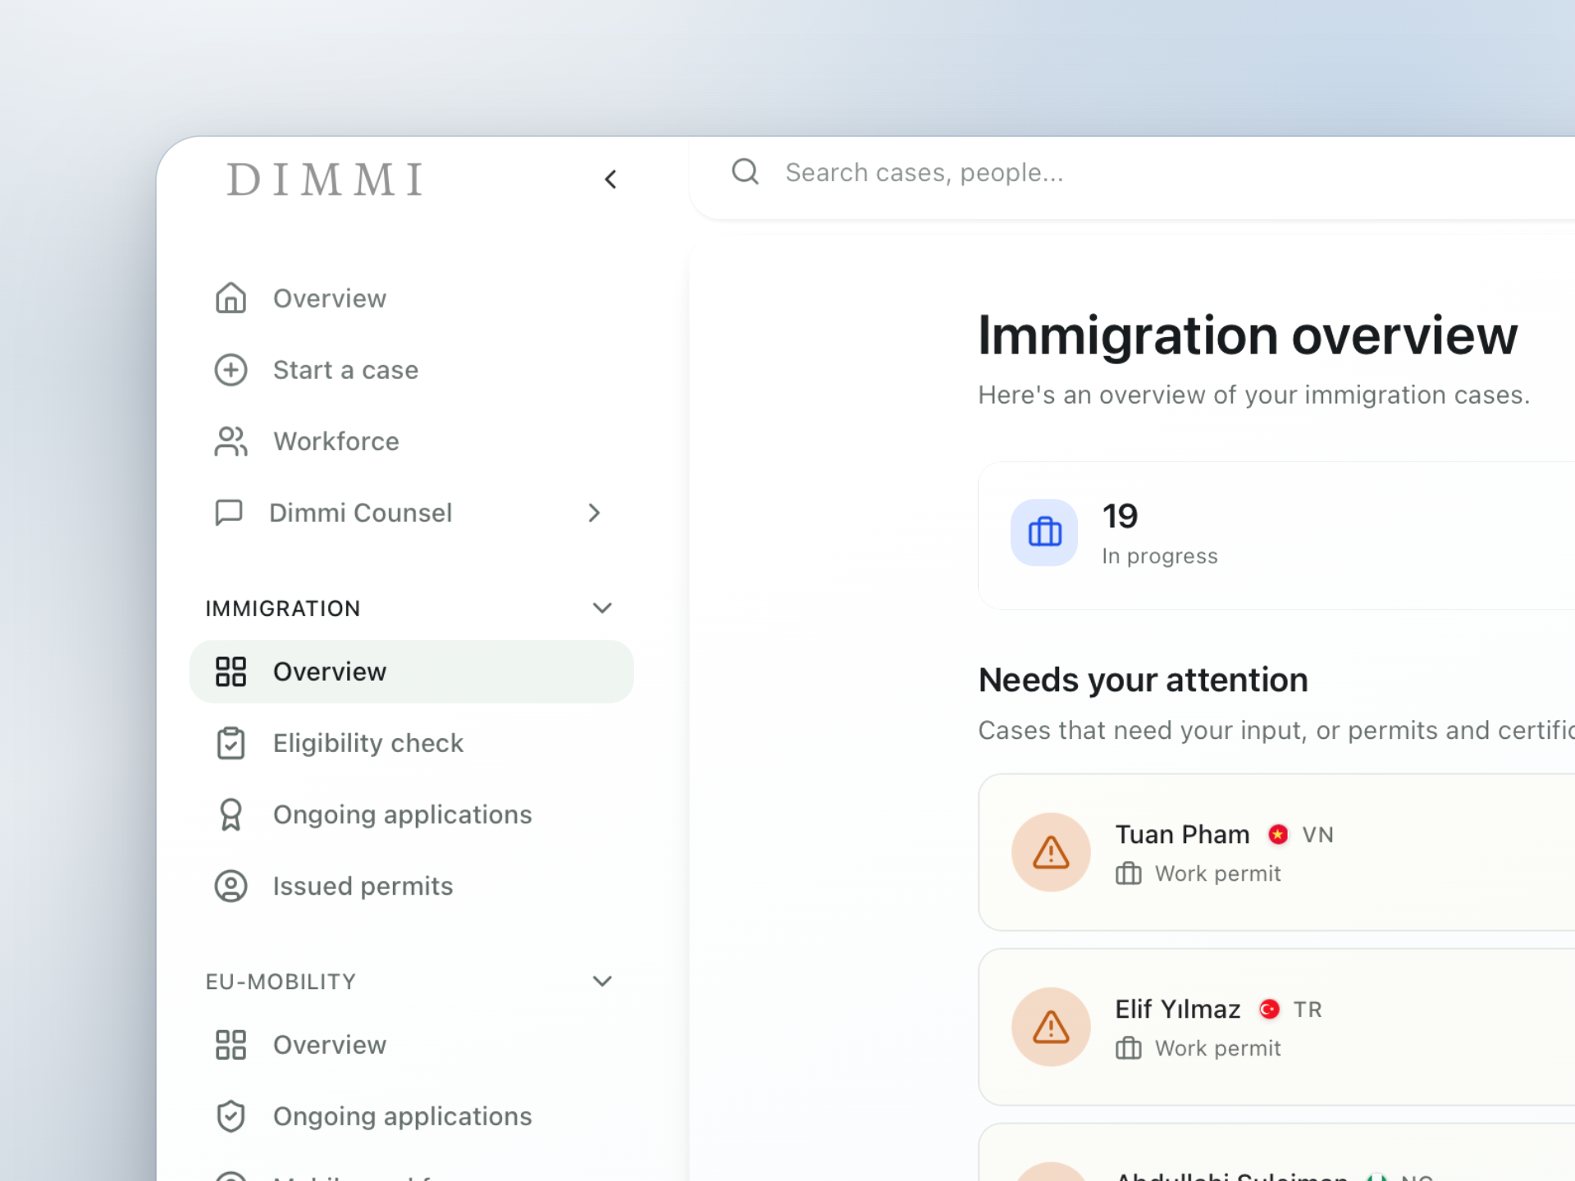Click the Dimmi Counsel chat icon
The width and height of the screenshot is (1575, 1181).
pyautogui.click(x=229, y=513)
